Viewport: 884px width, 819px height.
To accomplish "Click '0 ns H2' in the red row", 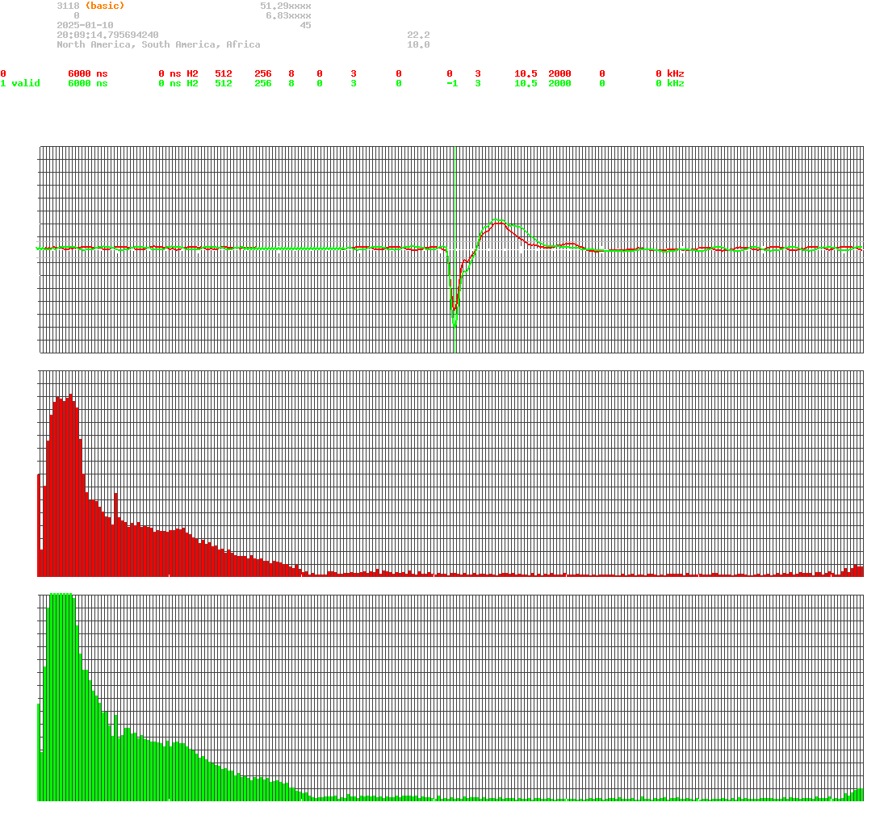I will tap(178, 74).
